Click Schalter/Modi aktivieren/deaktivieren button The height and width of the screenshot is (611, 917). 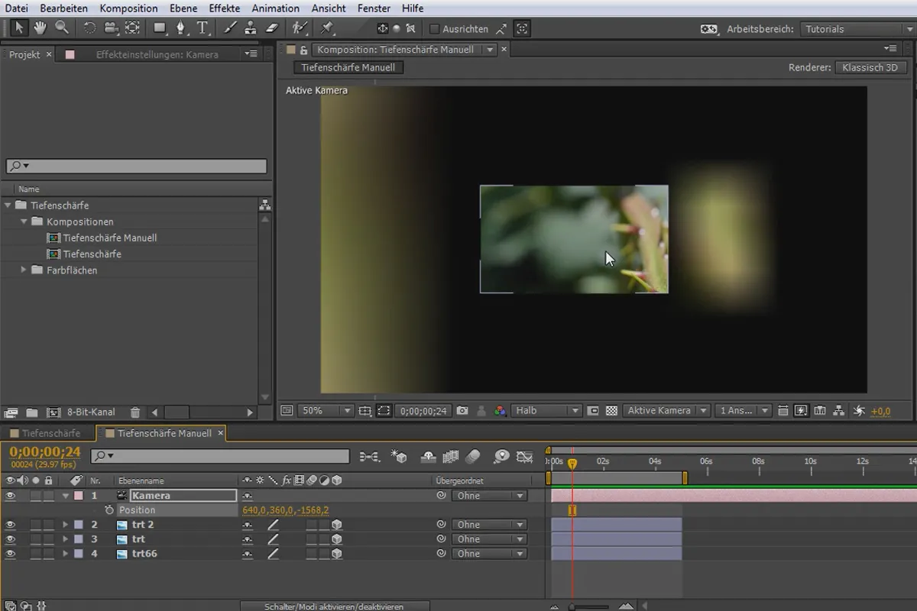click(x=334, y=606)
